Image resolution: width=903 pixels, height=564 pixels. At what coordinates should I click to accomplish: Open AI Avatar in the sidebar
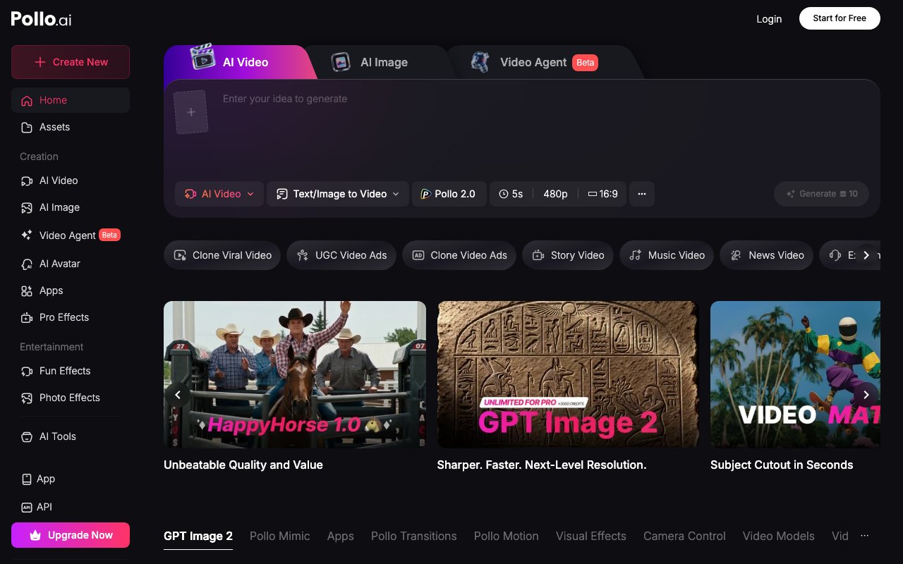[71, 264]
